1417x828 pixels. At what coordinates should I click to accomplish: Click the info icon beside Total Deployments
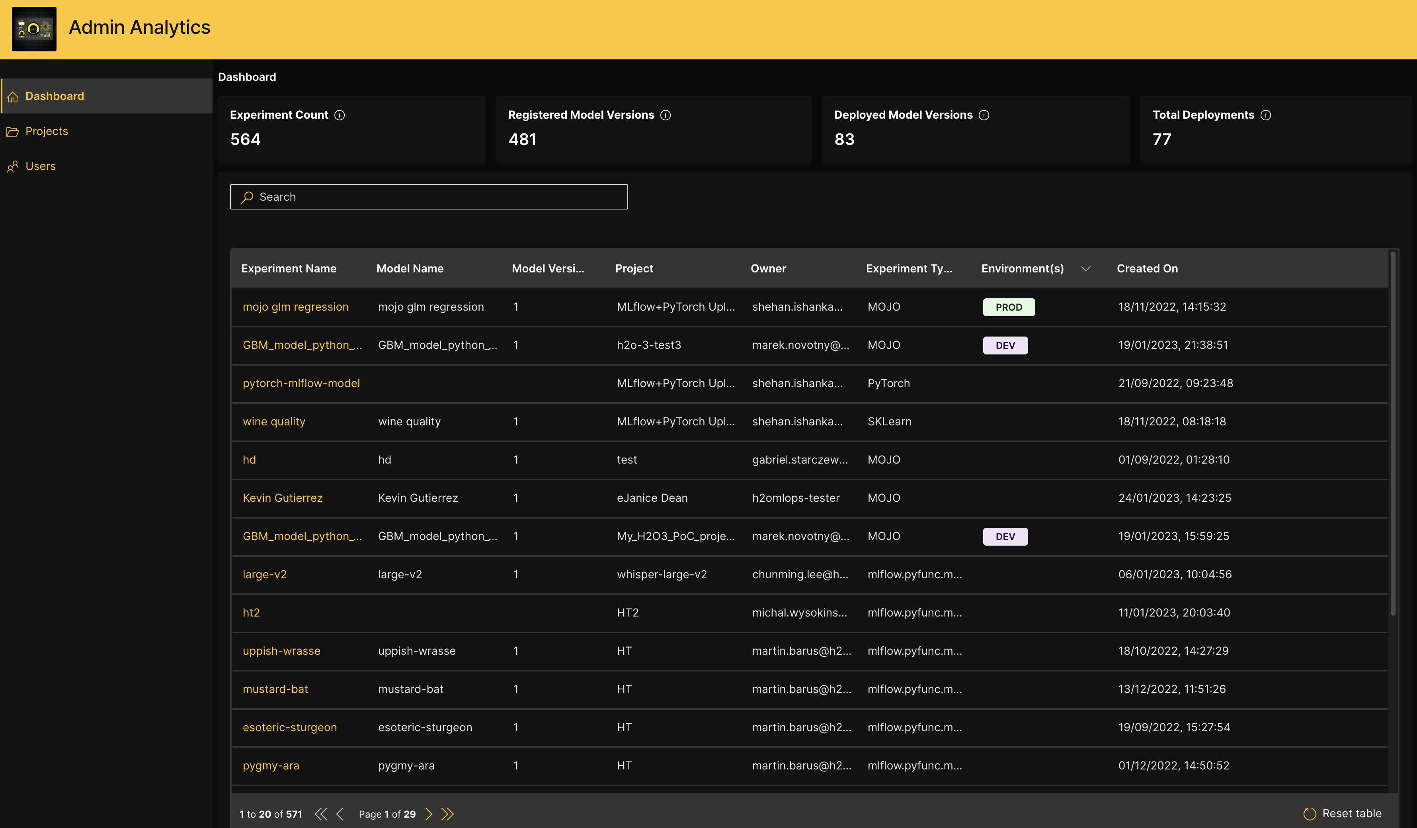tap(1266, 115)
